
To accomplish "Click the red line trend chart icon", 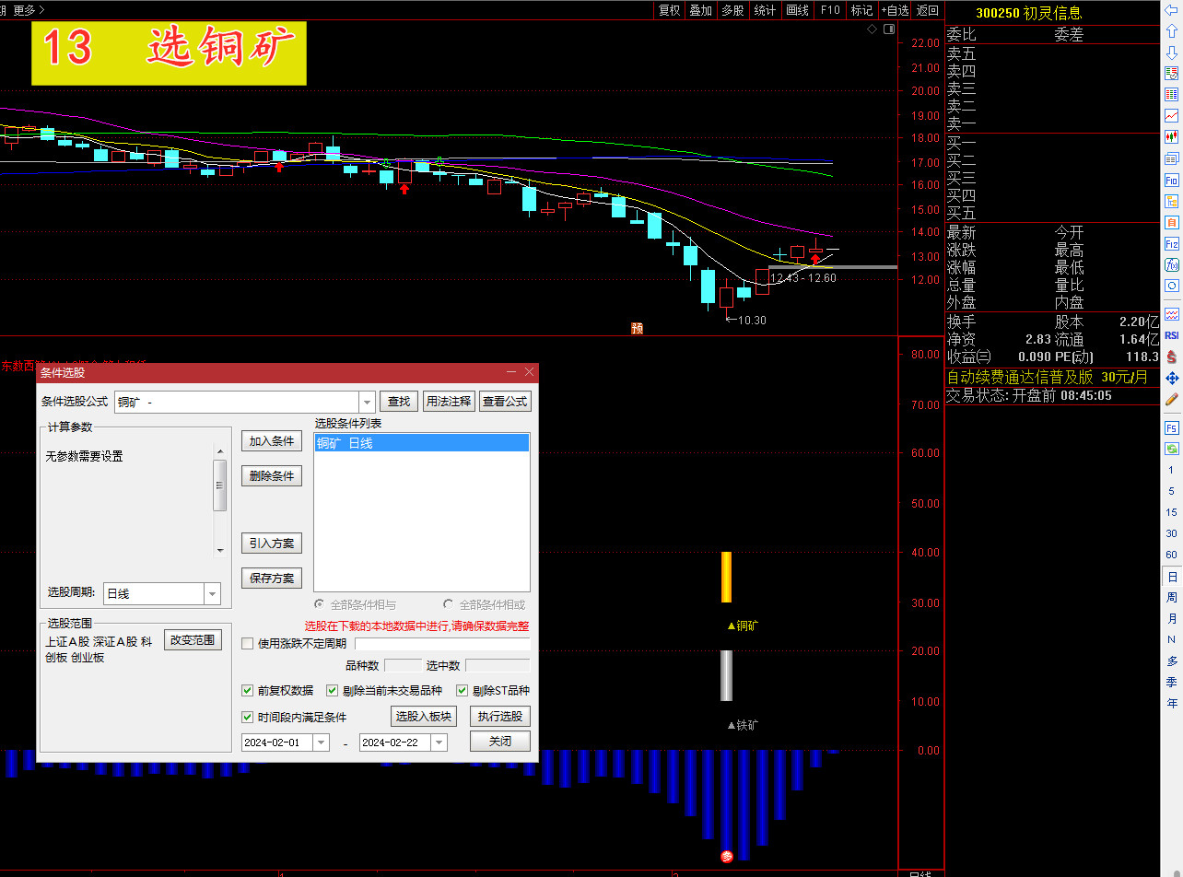I will pos(1172,115).
